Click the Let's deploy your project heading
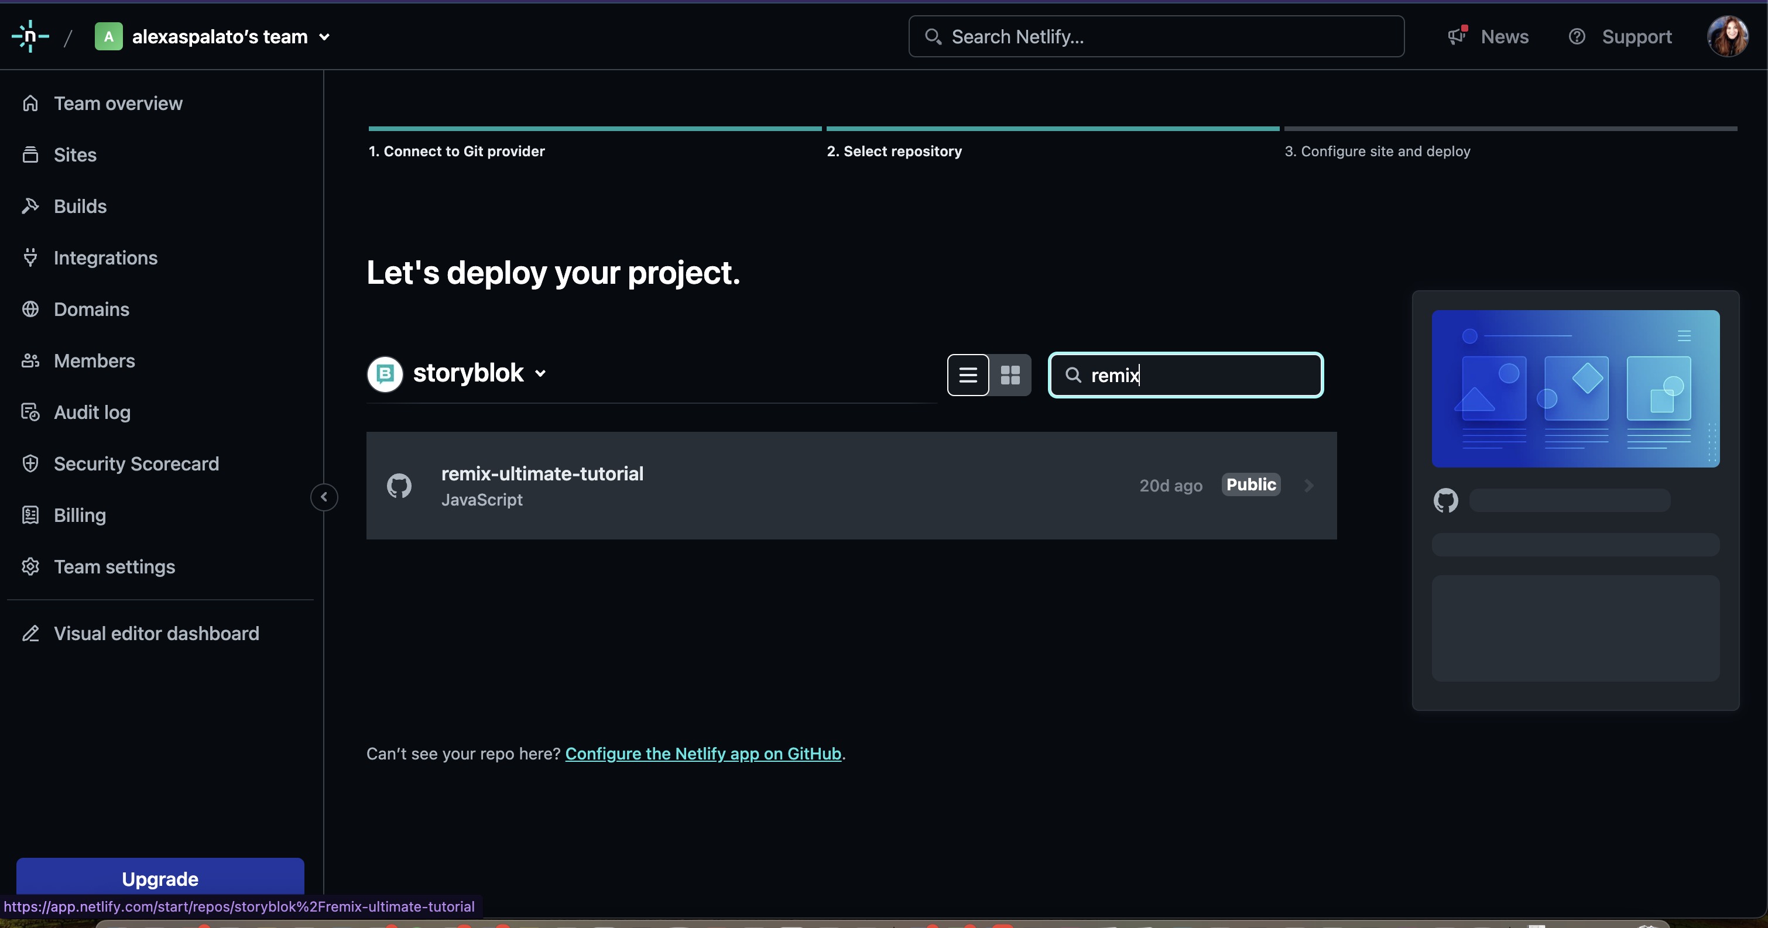The height and width of the screenshot is (928, 1768). coord(553,272)
